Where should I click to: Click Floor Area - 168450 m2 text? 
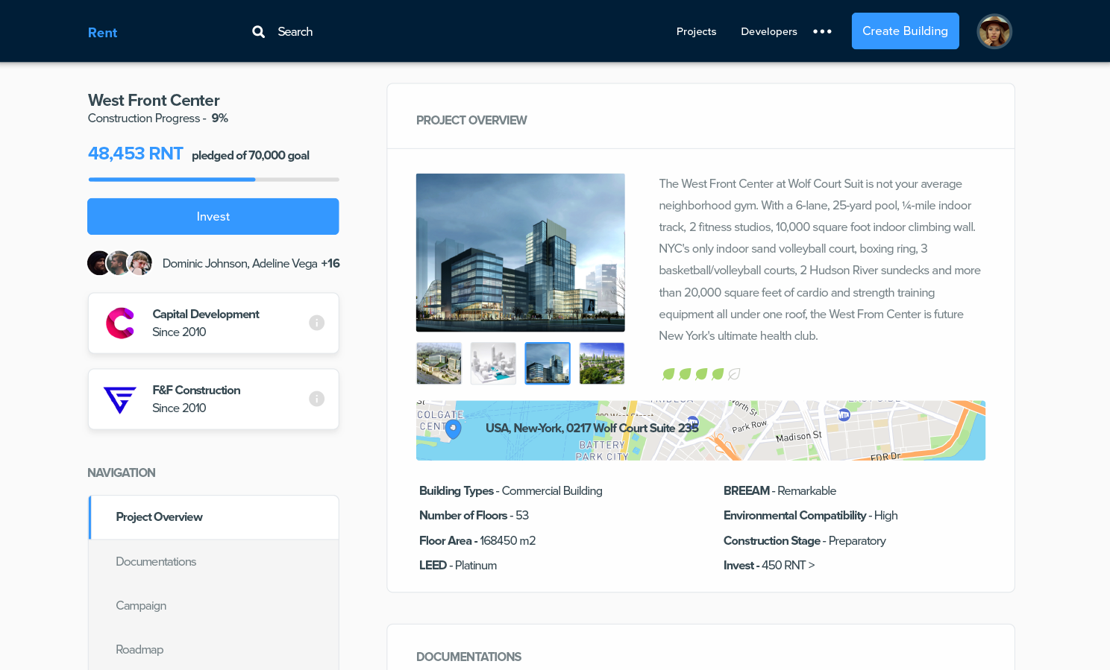[477, 540]
